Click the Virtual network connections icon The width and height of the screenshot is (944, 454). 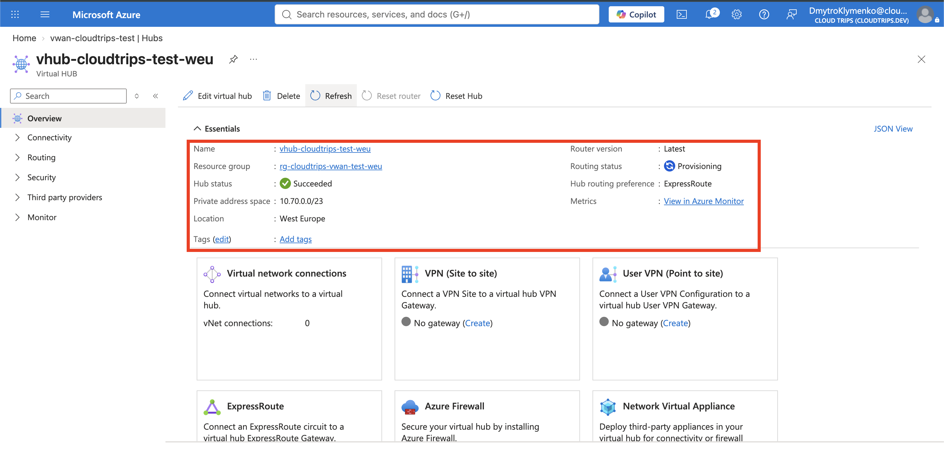[212, 274]
